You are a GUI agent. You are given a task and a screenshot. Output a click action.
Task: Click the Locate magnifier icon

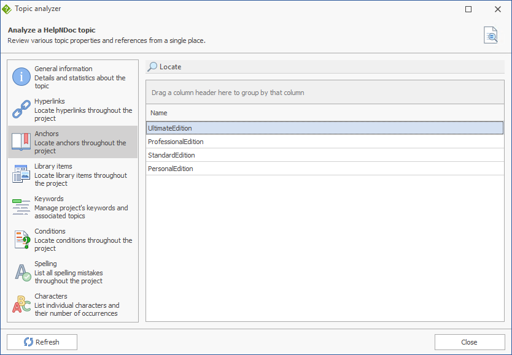[x=152, y=67]
